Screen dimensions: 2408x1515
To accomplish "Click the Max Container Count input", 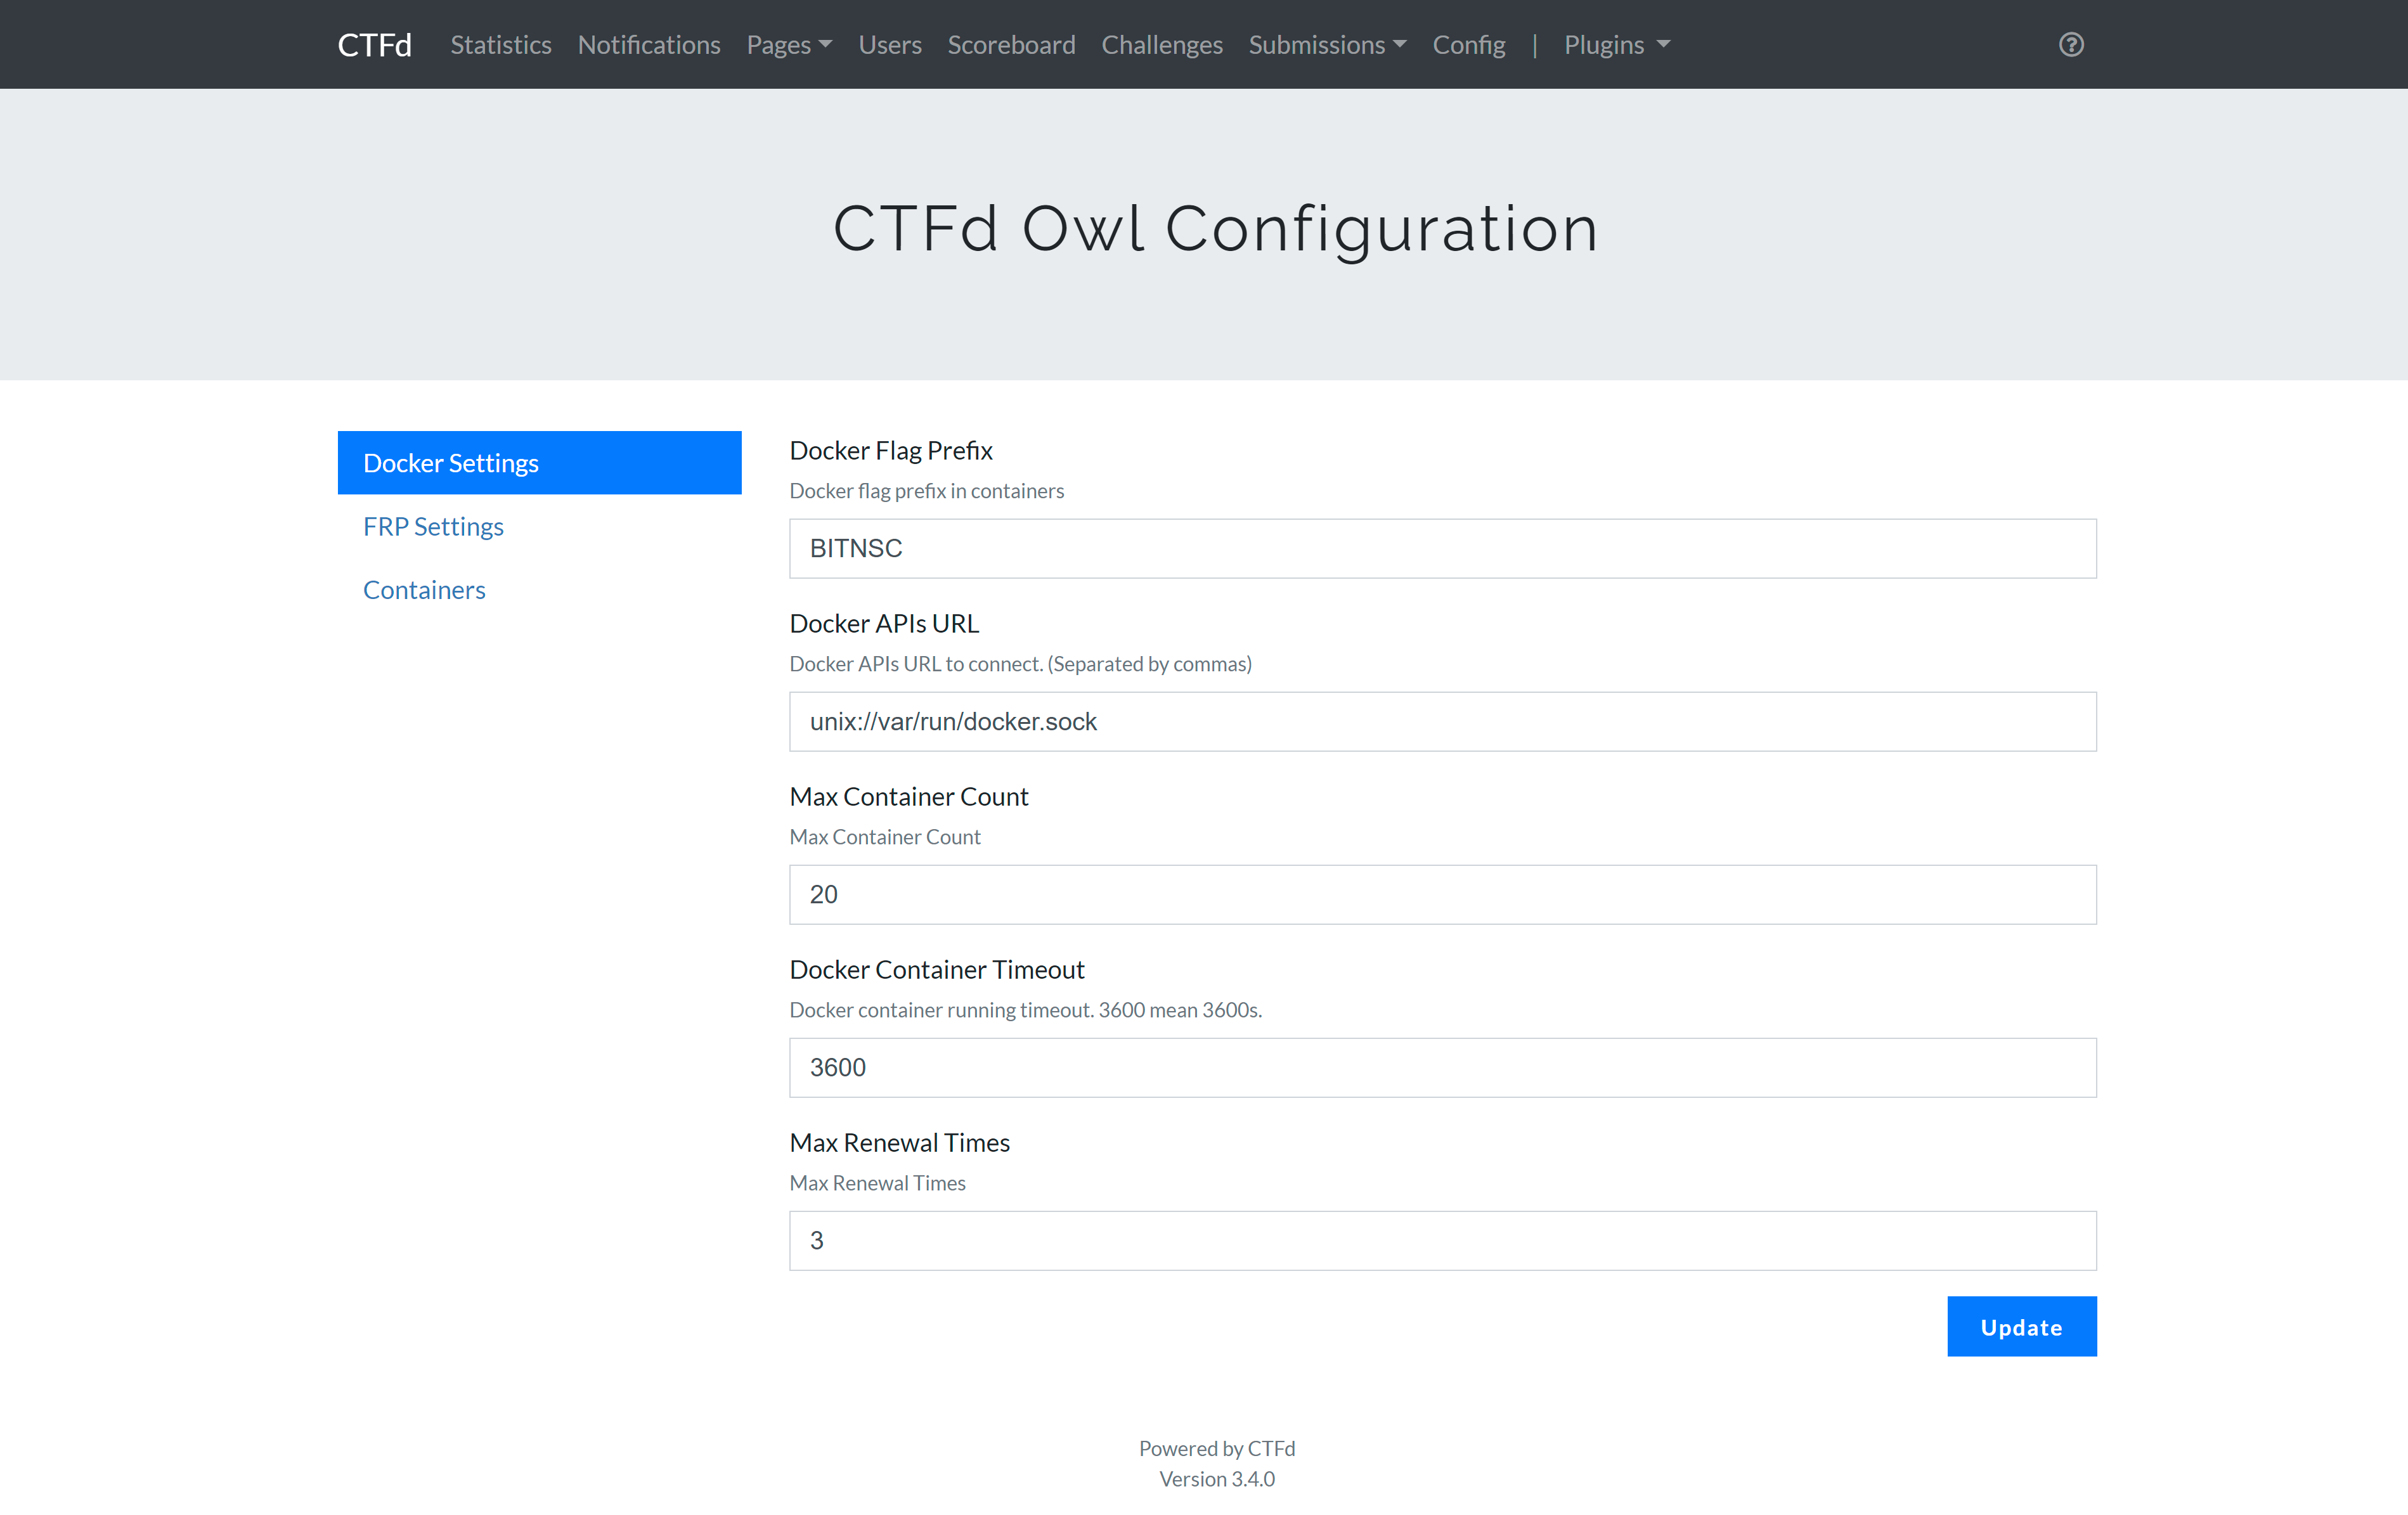I will pos(1442,894).
